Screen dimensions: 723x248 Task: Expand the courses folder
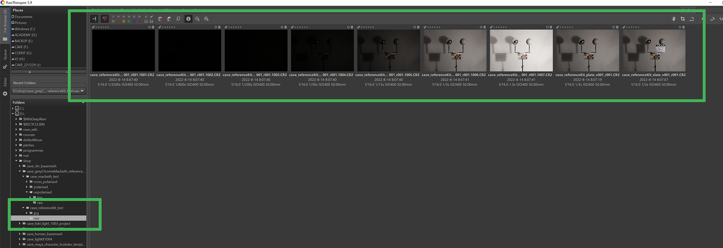click(16, 135)
